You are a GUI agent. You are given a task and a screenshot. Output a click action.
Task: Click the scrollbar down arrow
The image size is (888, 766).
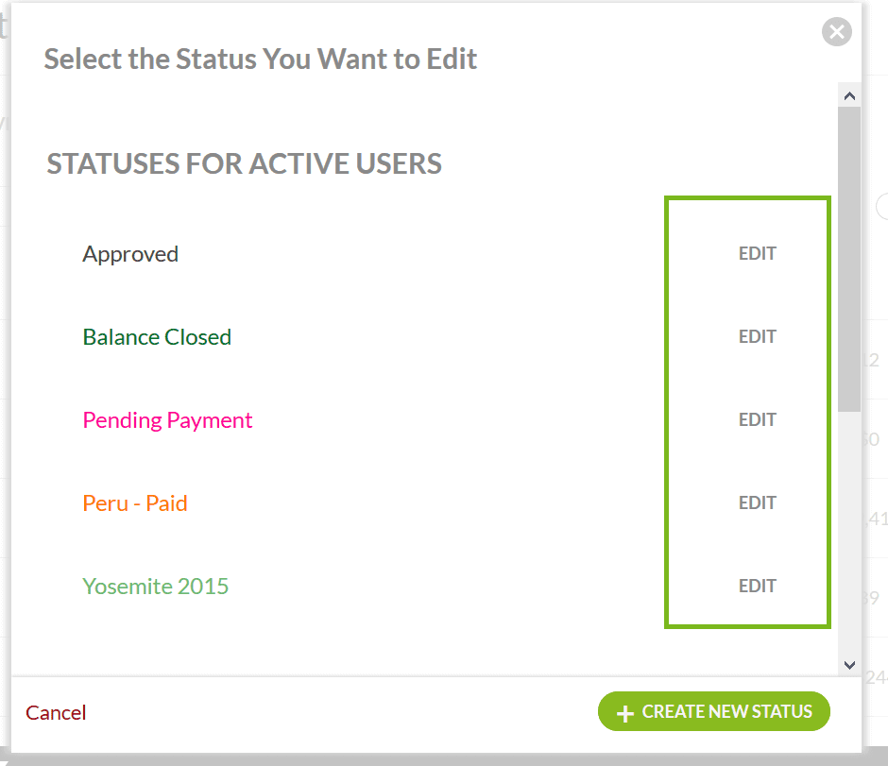tap(848, 665)
